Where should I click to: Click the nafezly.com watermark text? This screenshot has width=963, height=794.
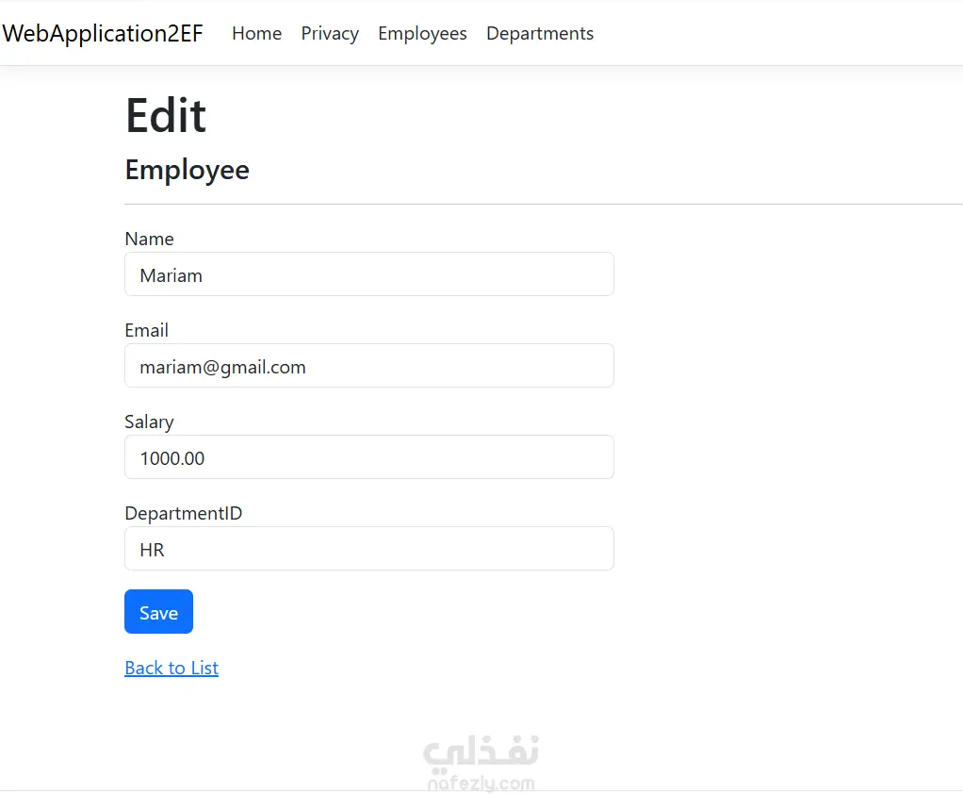(481, 784)
